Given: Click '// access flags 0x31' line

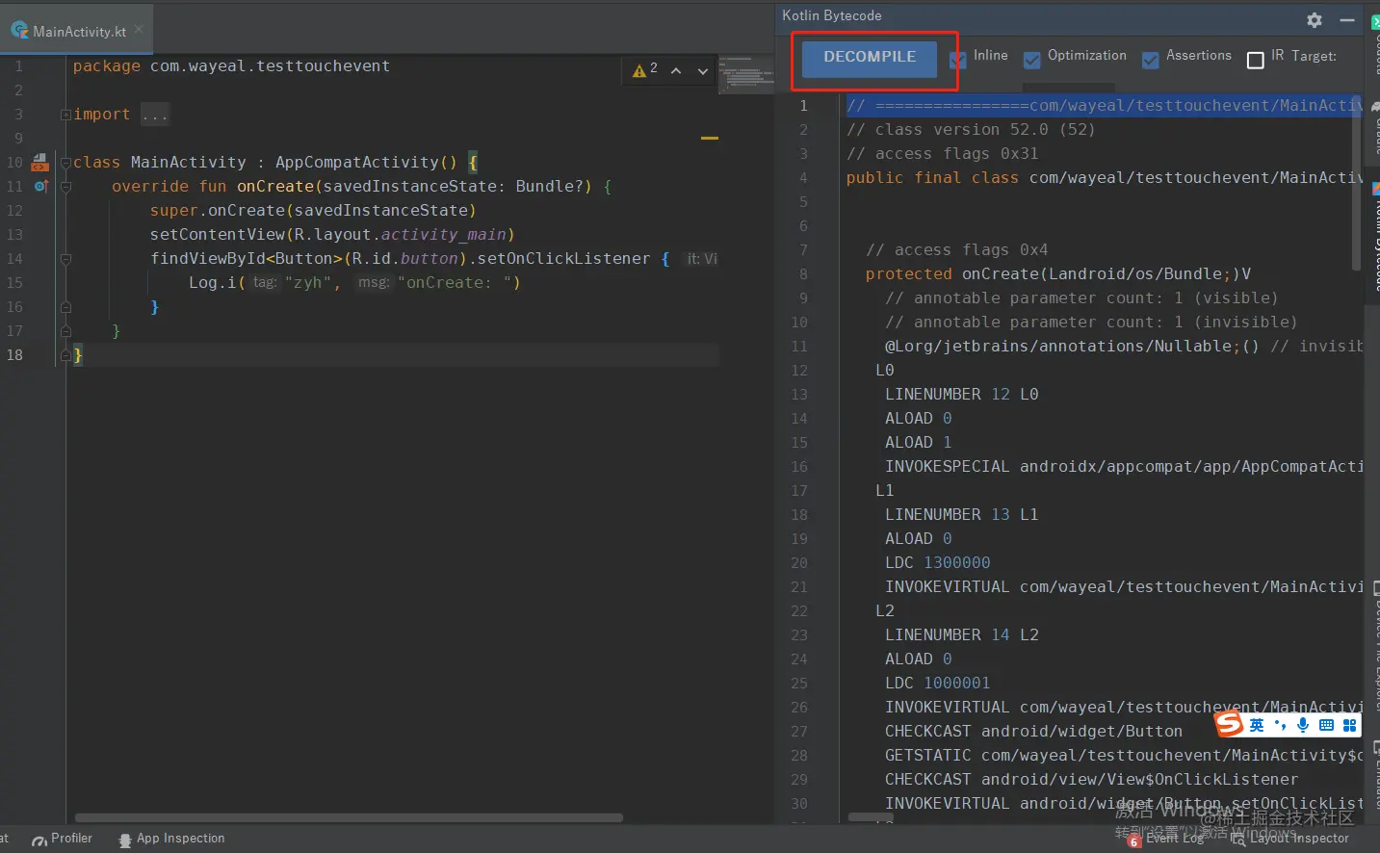Looking at the screenshot, I should [942, 153].
